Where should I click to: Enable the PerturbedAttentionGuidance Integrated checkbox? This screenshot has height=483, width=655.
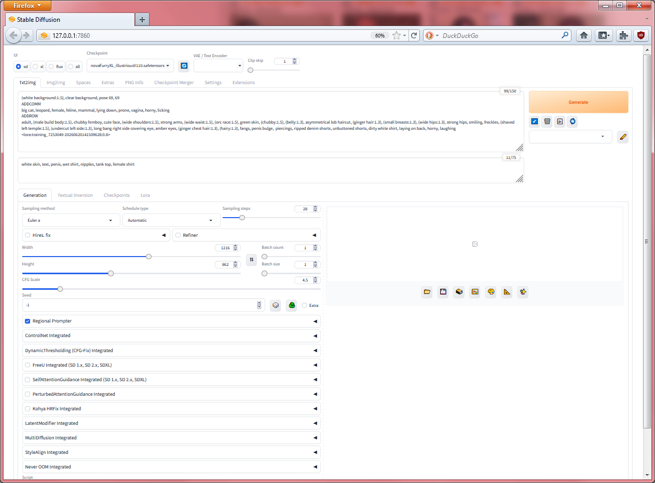pyautogui.click(x=28, y=394)
